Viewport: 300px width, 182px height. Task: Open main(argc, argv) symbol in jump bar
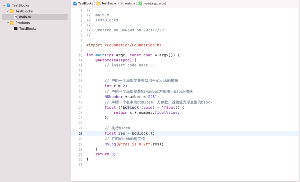click(155, 3)
